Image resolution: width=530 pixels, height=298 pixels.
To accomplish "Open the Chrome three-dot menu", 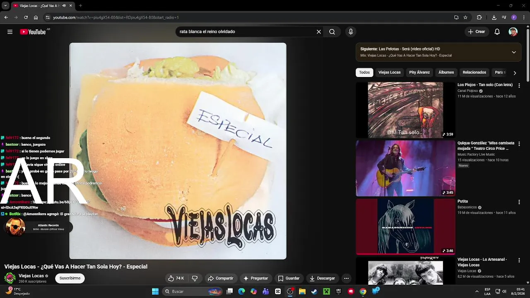I will pos(524,17).
